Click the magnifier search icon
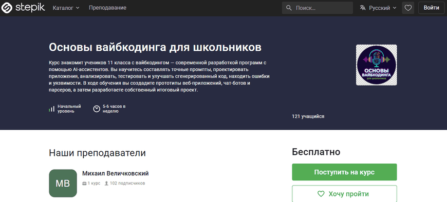Viewport: 447px width, 202px height. 289,8
